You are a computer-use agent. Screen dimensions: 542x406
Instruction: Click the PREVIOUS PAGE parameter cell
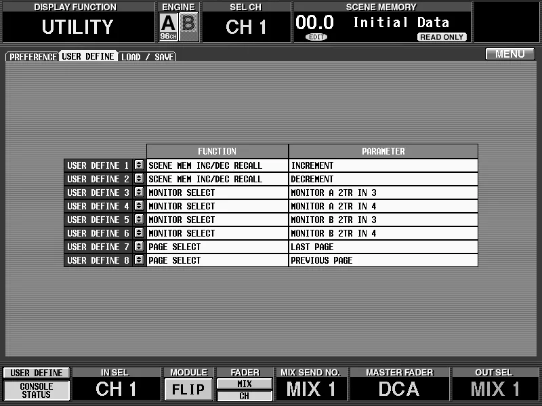383,260
